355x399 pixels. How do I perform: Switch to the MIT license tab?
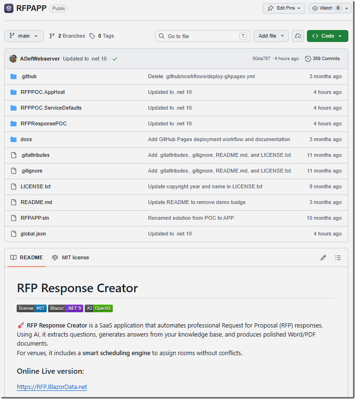click(x=70, y=257)
